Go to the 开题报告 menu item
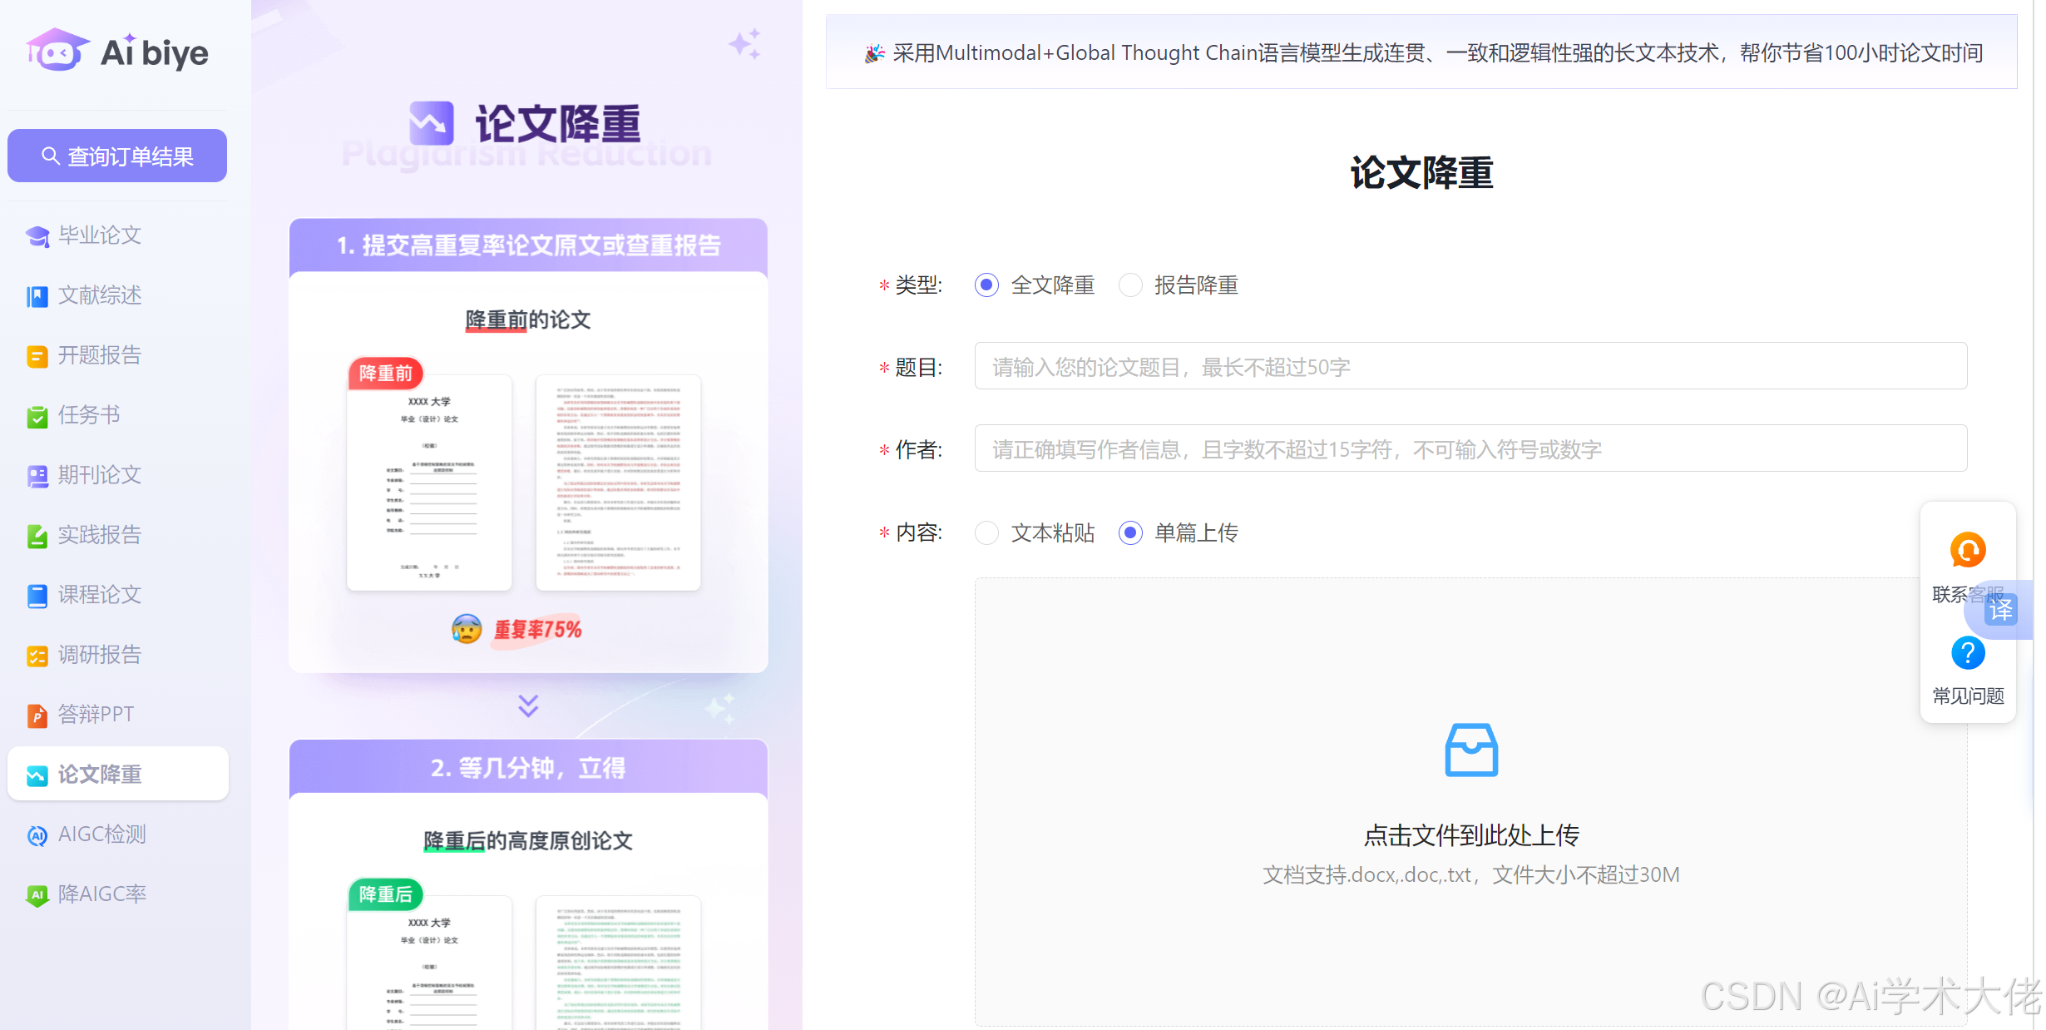The width and height of the screenshot is (2046, 1030). pyautogui.click(x=100, y=355)
